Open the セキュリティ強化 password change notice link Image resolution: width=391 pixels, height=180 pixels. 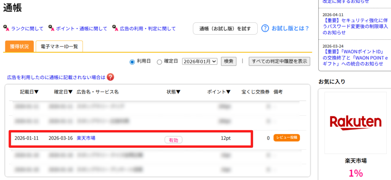point(355,26)
